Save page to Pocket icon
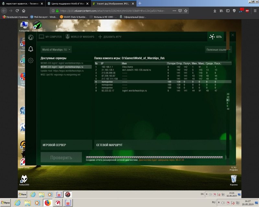Screen dimensions: 259x207 point(180,11)
